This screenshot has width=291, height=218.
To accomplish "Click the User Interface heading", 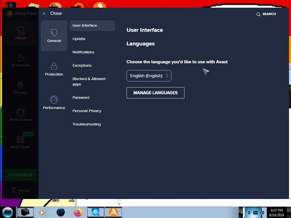I will coord(145,30).
